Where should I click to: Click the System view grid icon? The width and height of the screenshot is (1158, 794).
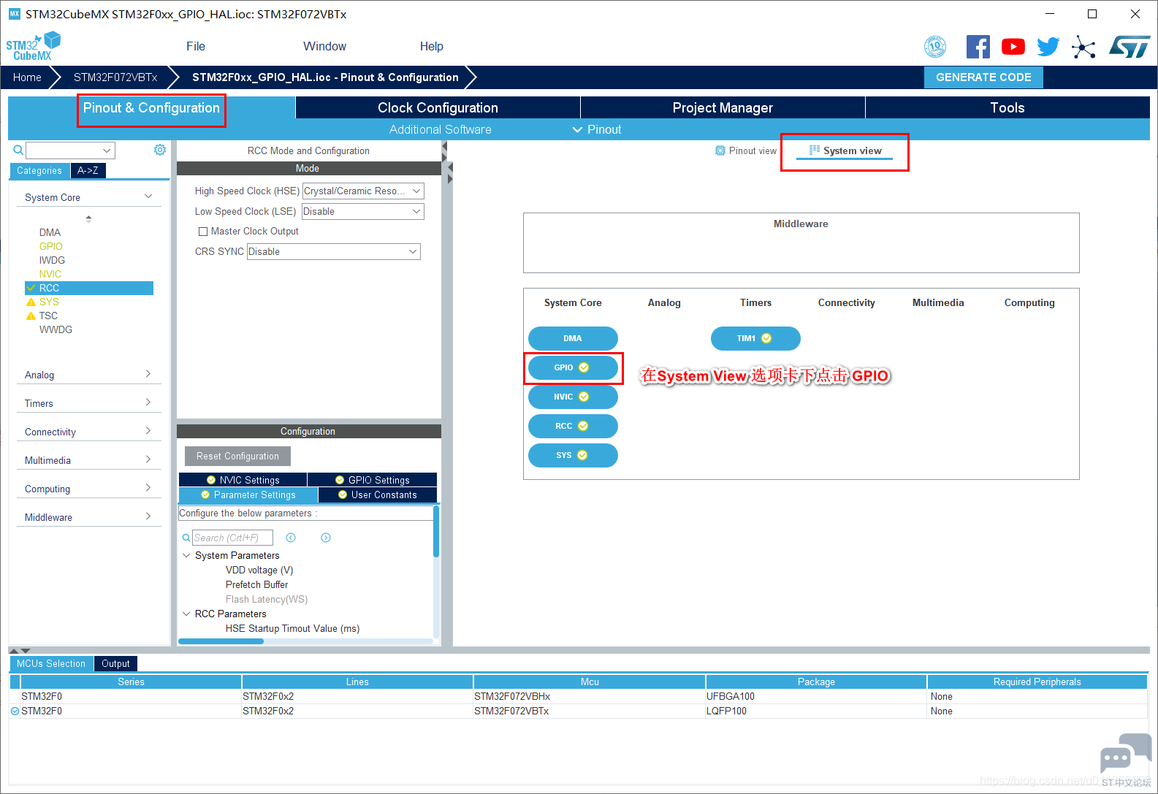814,150
